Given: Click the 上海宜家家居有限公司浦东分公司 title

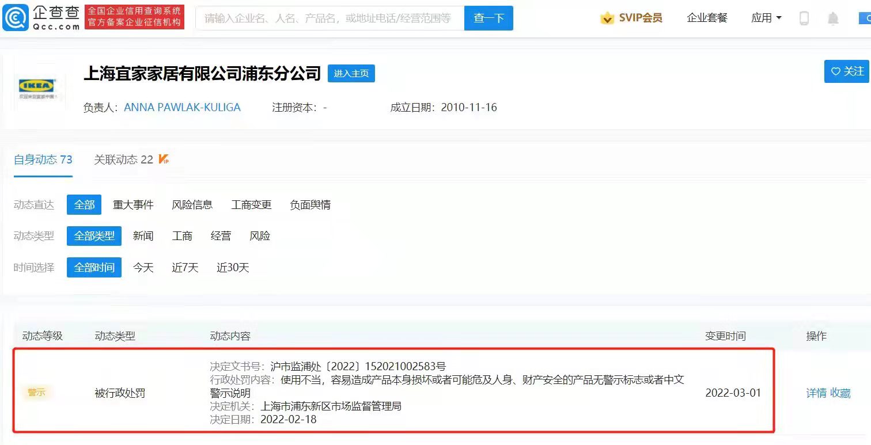Looking at the screenshot, I should click(202, 74).
